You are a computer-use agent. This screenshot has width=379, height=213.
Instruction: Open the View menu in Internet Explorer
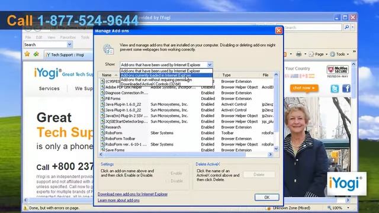point(52,37)
